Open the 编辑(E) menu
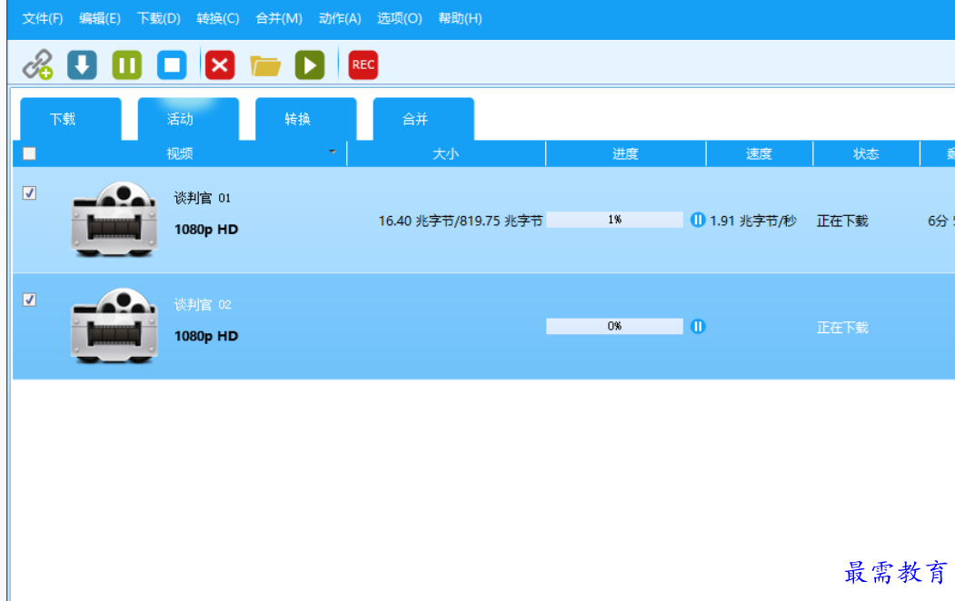This screenshot has width=955, height=601. 100,18
